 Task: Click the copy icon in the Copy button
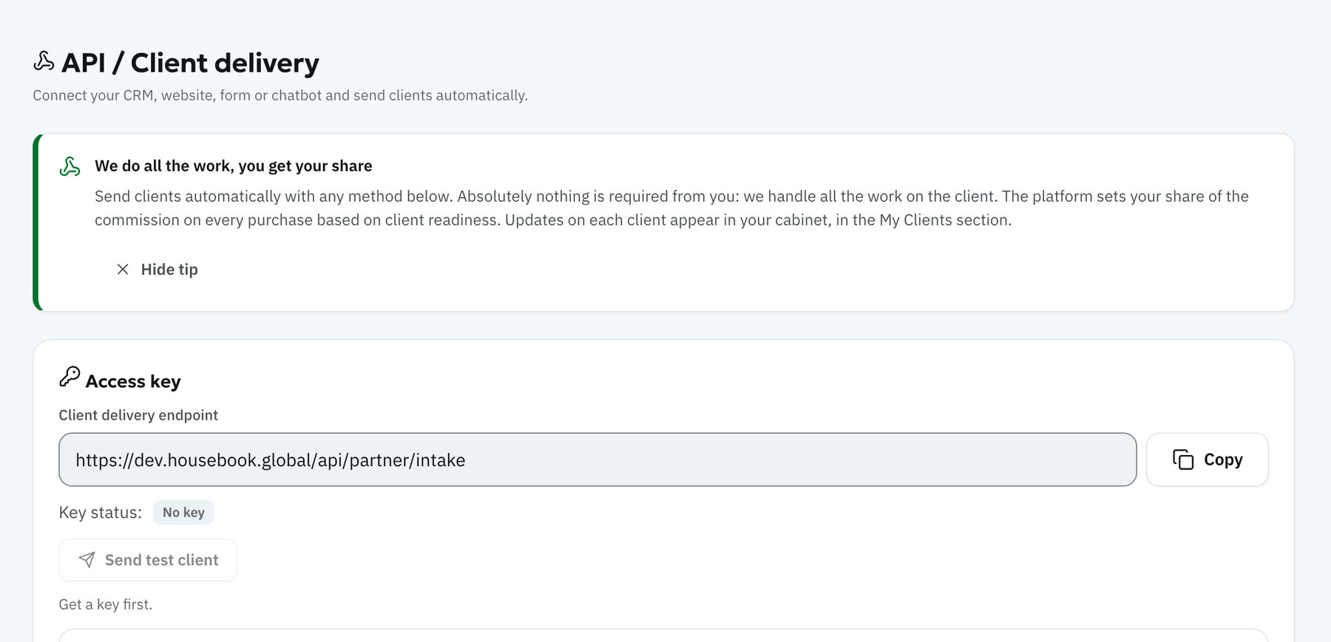(x=1183, y=460)
